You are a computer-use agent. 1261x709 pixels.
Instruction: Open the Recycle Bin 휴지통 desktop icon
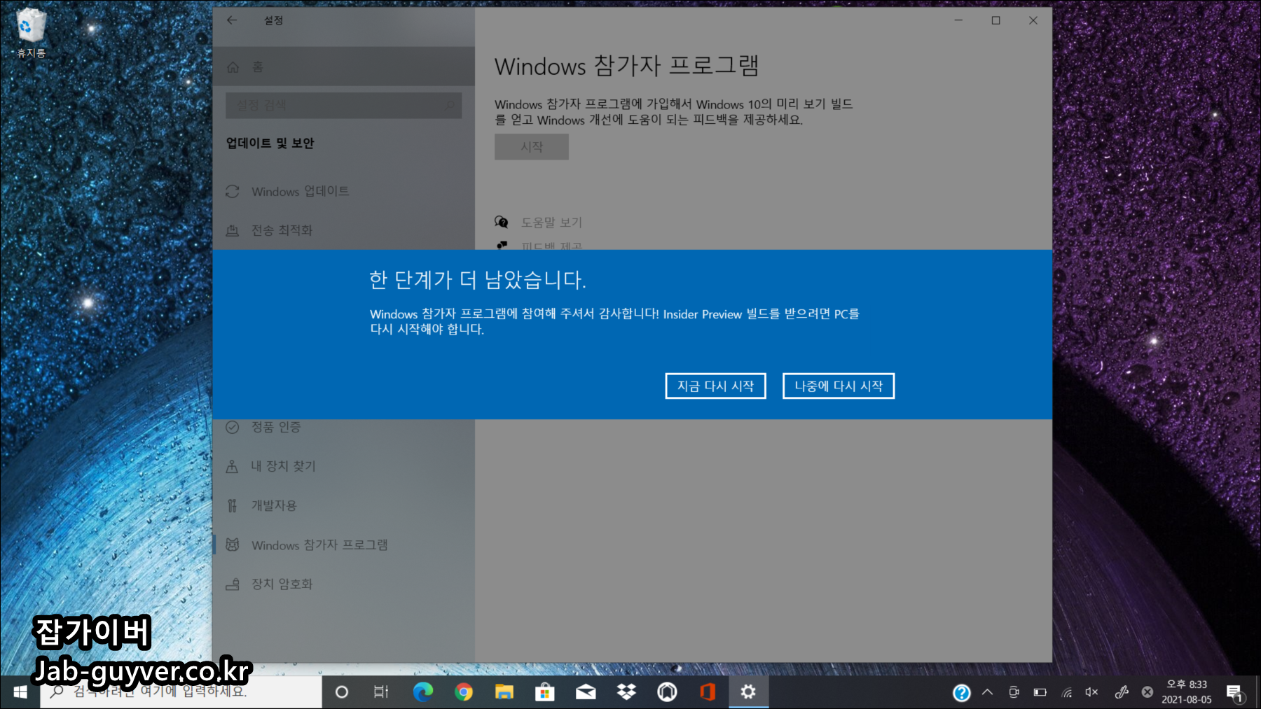point(29,32)
